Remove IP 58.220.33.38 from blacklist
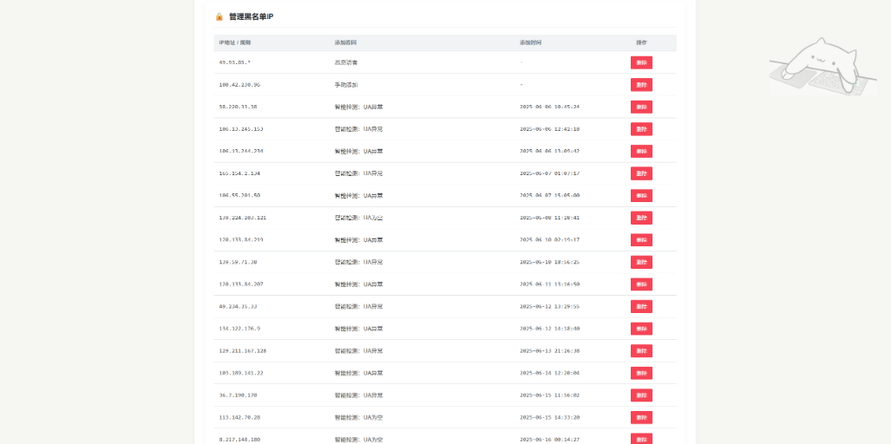Screen dimensions: 891x444 coord(641,107)
